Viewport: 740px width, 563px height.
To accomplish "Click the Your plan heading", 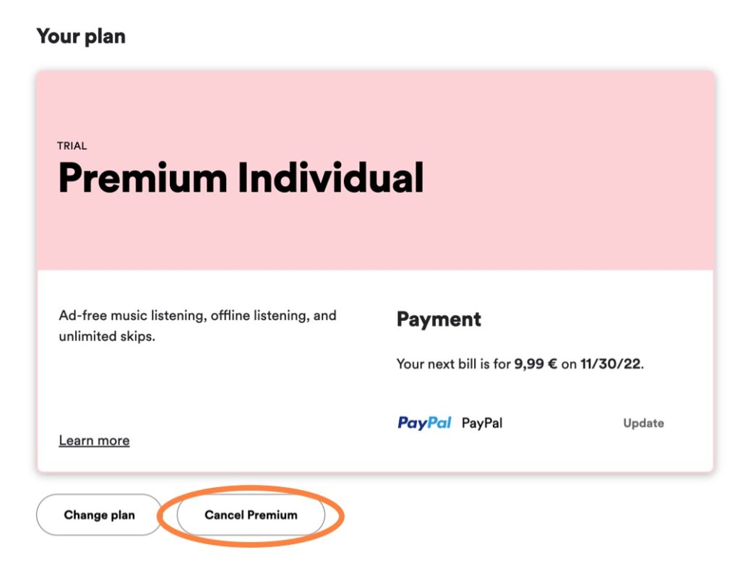I will 81,36.
